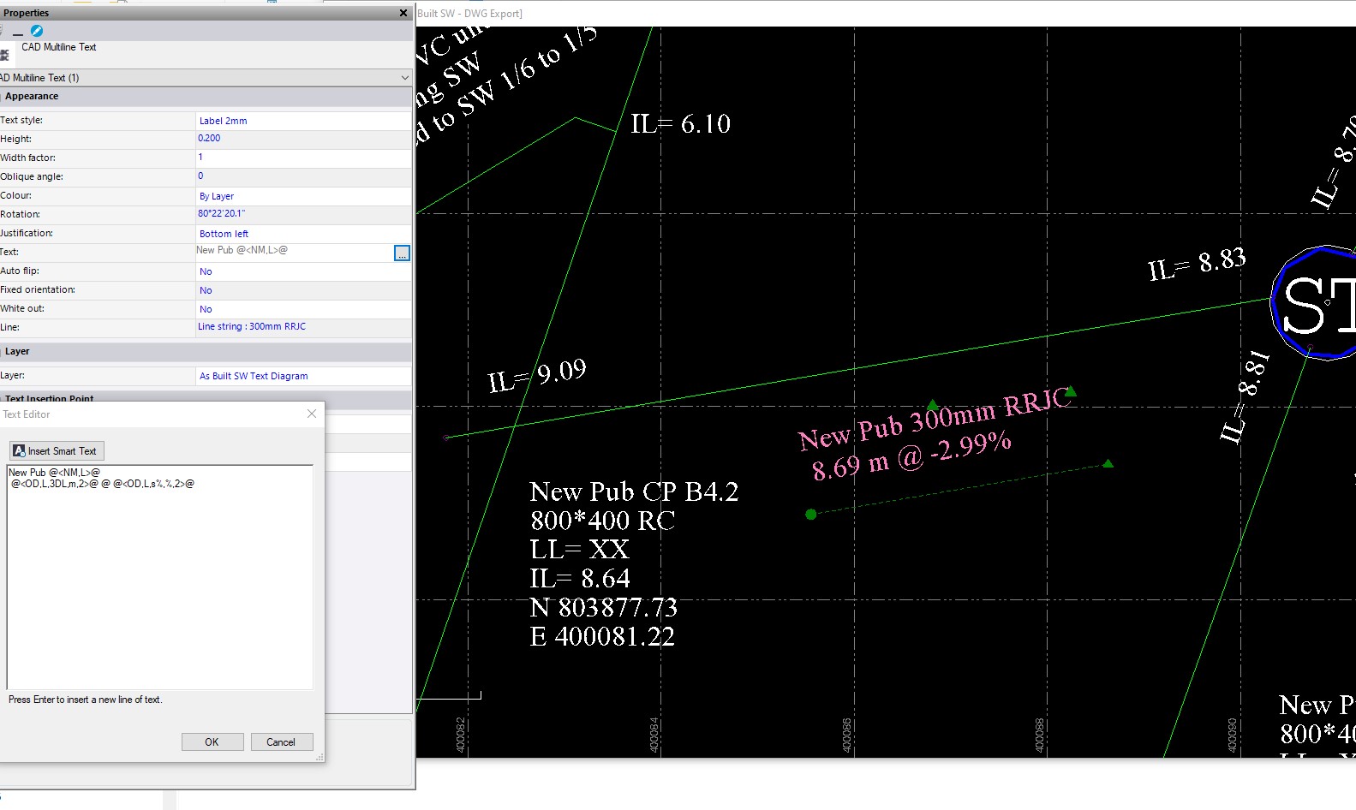The height and width of the screenshot is (810, 1356).
Task: Collapse the Appearance section header
Action: pyautogui.click(x=32, y=97)
